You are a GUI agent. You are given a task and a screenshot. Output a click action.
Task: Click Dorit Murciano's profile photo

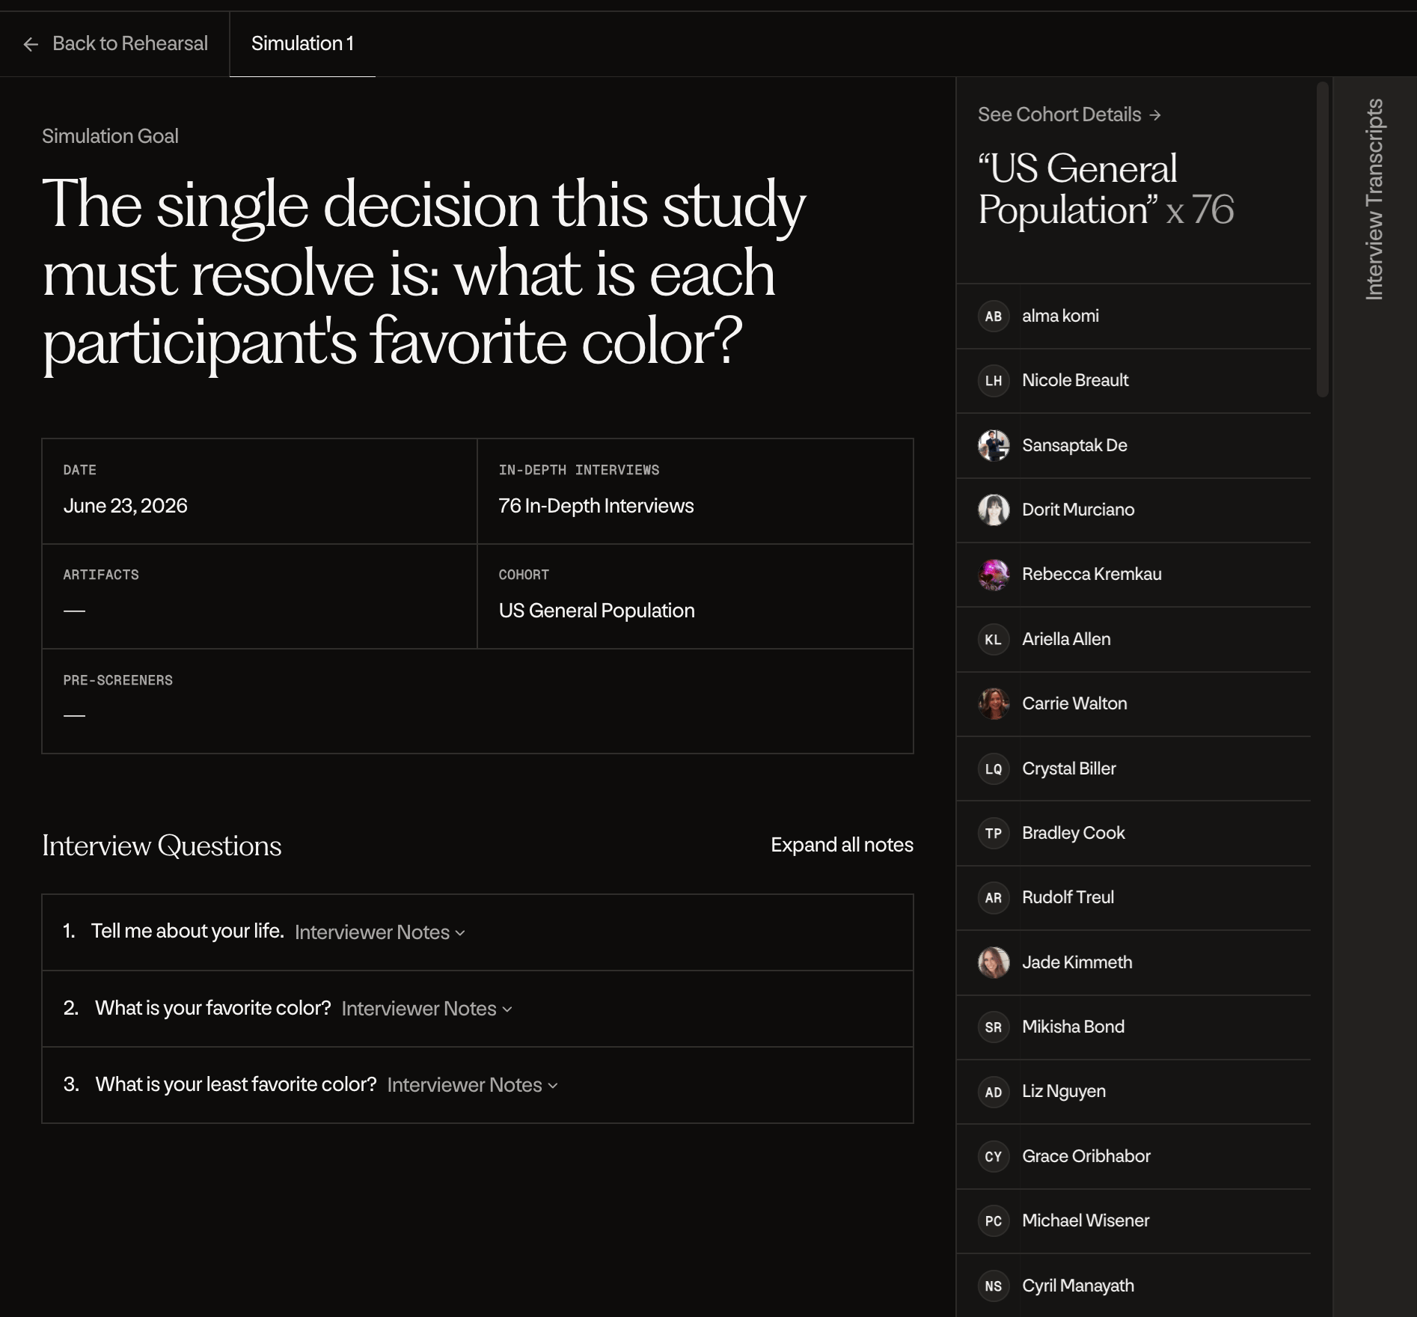994,510
